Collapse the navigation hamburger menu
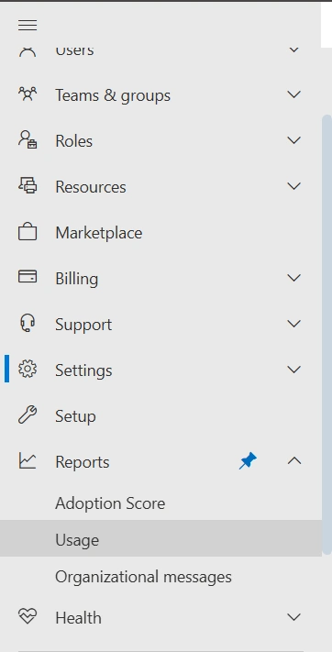The height and width of the screenshot is (652, 332). tap(28, 26)
